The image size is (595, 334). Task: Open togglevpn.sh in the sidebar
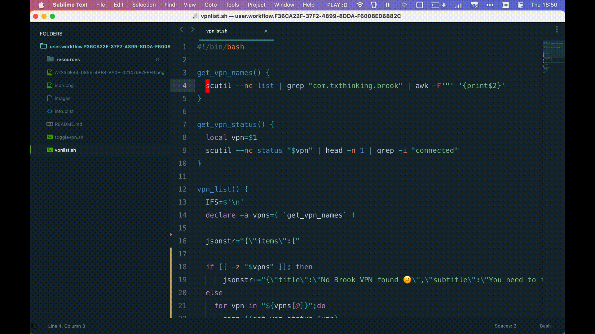[69, 137]
